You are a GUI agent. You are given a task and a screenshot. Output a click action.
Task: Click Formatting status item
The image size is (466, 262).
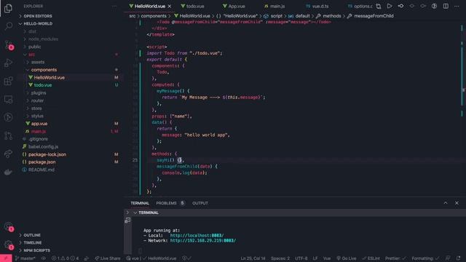click(425, 258)
